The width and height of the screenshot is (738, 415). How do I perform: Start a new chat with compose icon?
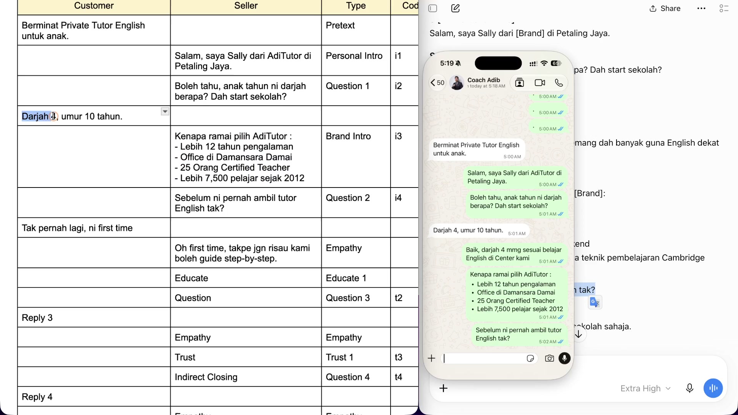455,8
